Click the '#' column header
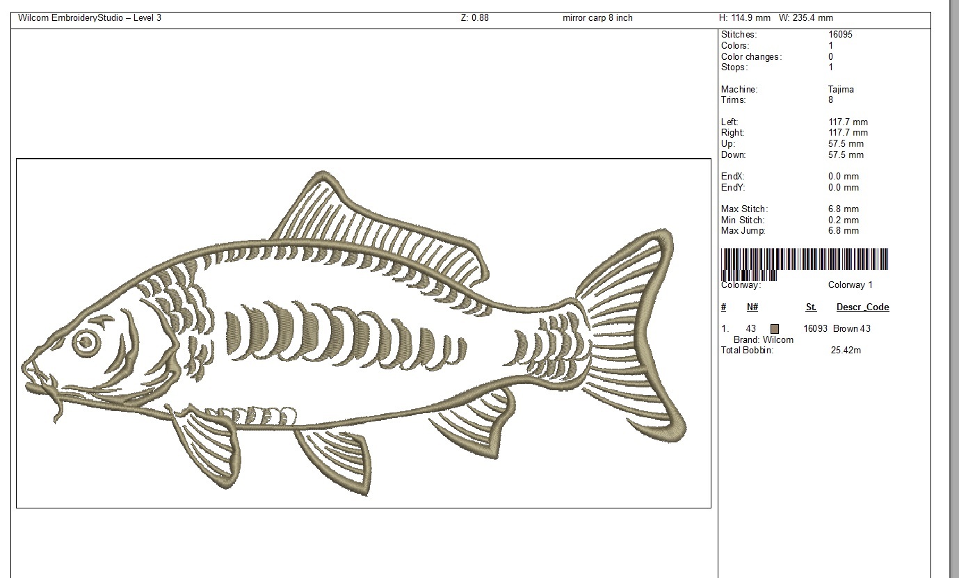The width and height of the screenshot is (959, 578). 724,307
